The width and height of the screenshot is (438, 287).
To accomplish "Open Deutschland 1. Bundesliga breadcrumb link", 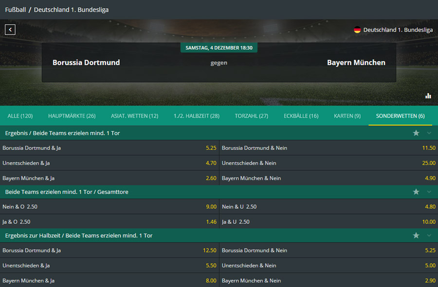I will coord(71,10).
